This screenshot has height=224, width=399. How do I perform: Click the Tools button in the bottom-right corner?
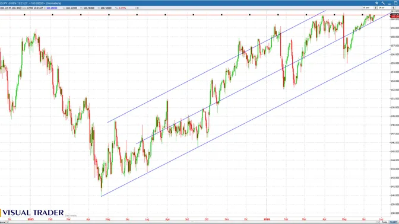click(x=384, y=222)
